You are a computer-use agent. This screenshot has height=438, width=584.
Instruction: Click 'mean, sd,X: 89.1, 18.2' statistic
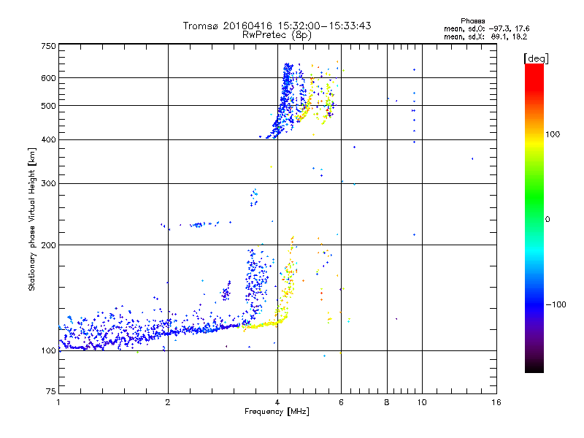tap(485, 37)
